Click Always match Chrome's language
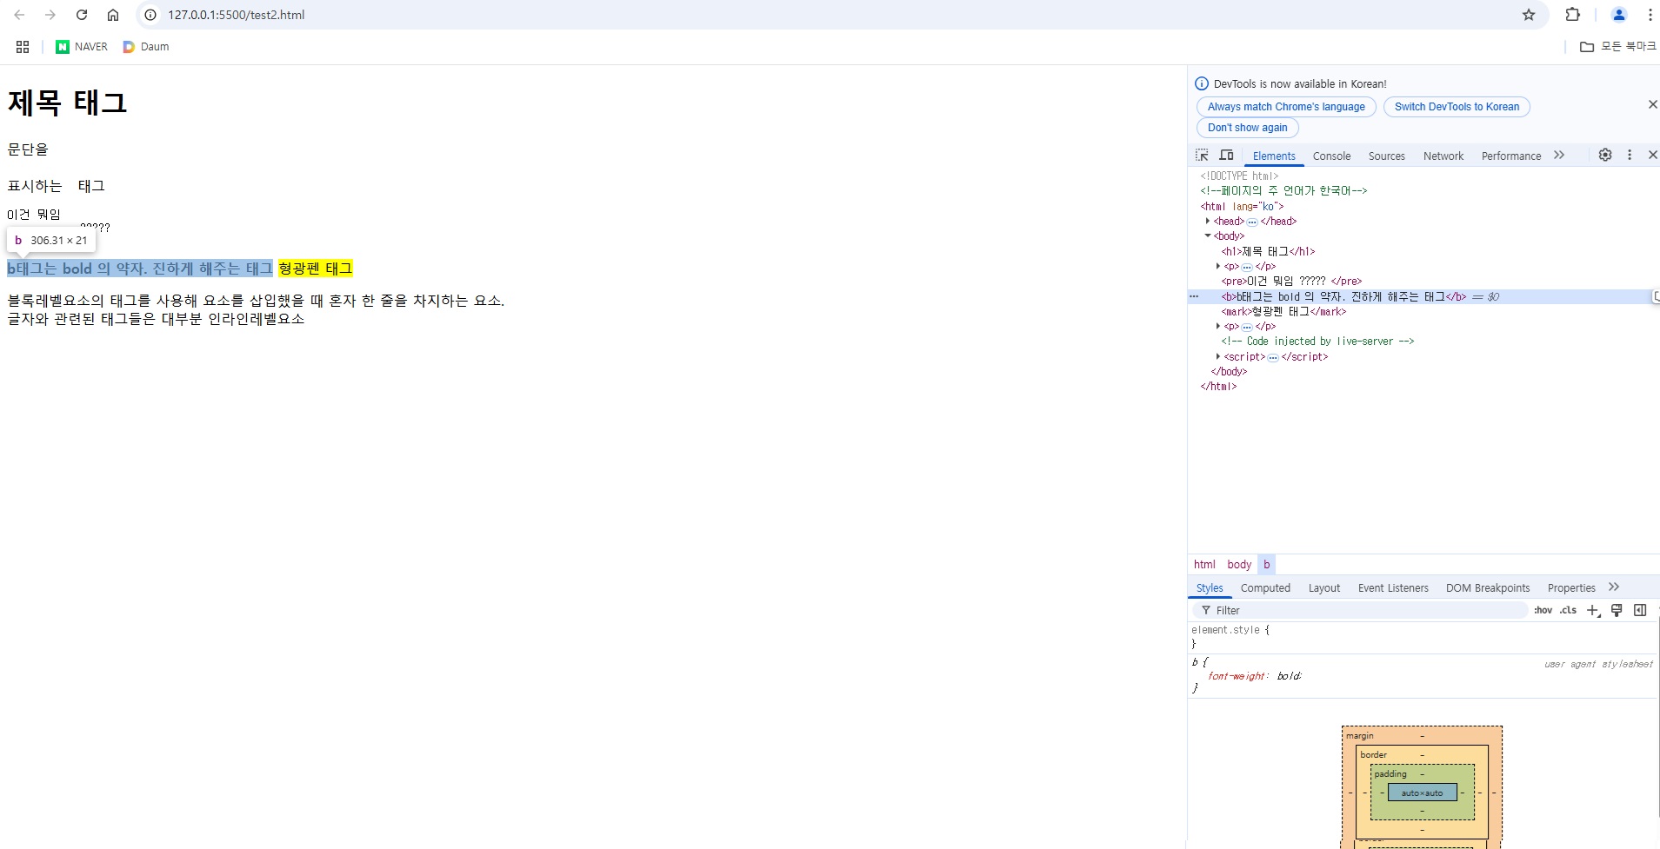 [1286, 107]
